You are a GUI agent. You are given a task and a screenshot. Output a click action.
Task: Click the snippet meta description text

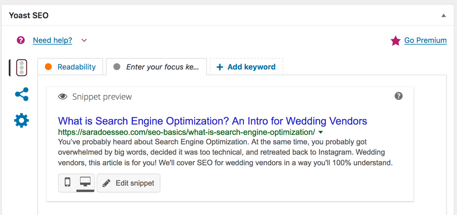pos(225,153)
